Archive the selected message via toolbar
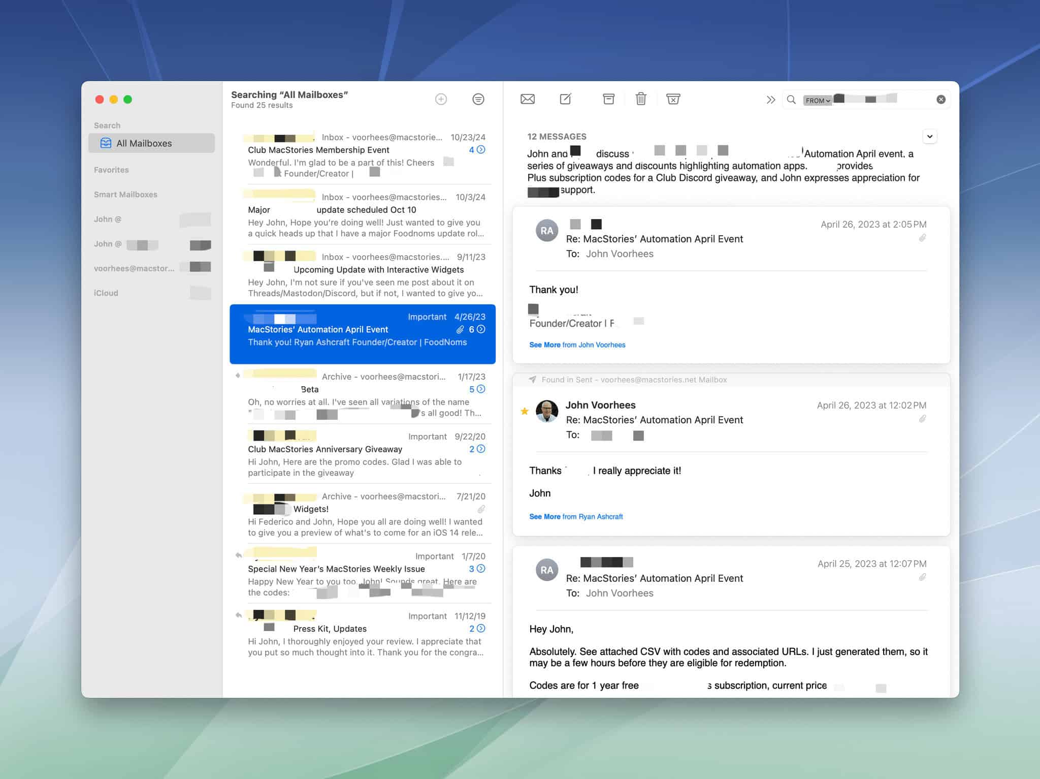Image resolution: width=1040 pixels, height=779 pixels. pos(608,99)
